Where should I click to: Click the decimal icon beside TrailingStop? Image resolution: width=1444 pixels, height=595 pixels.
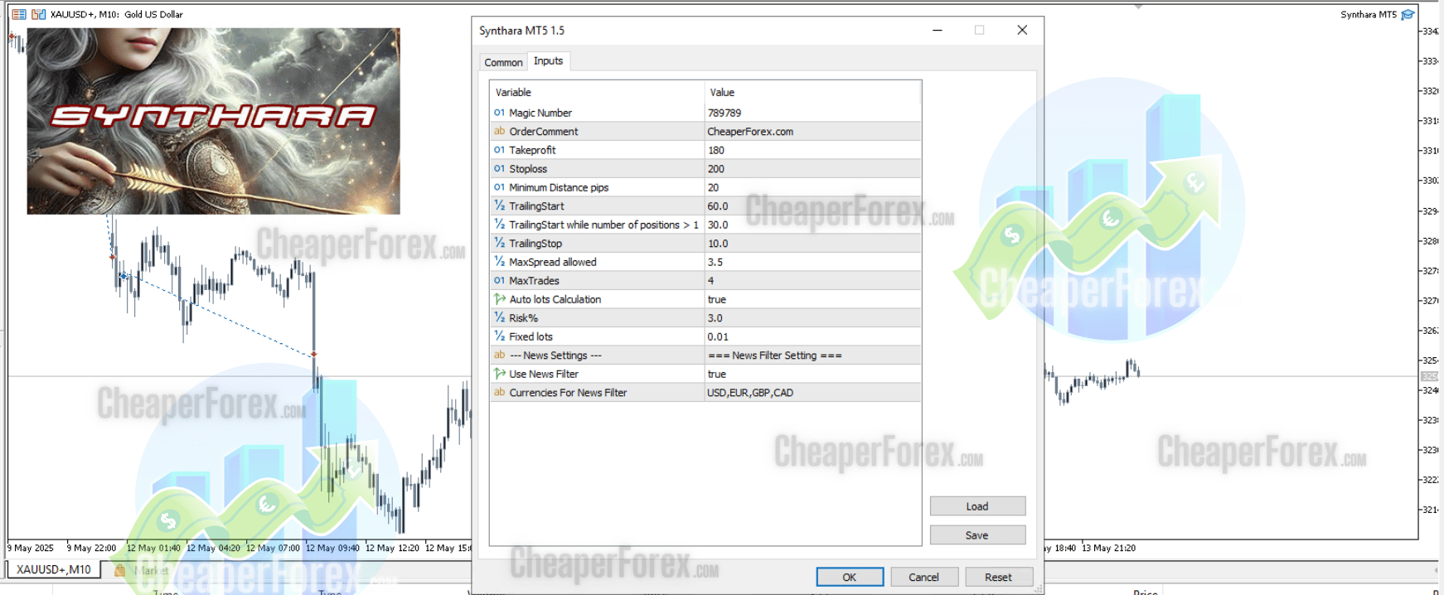[x=499, y=243]
